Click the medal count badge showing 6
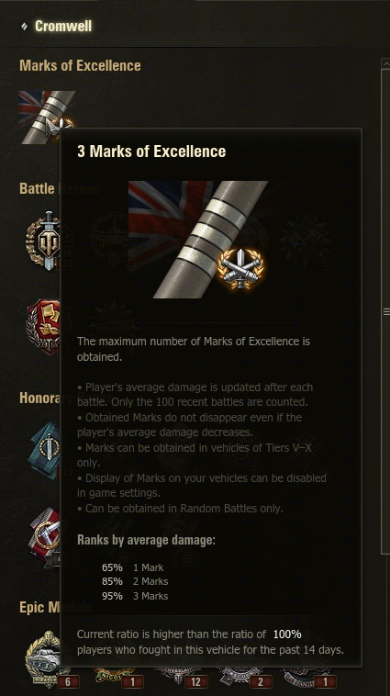The width and height of the screenshot is (390, 696). coord(68,682)
